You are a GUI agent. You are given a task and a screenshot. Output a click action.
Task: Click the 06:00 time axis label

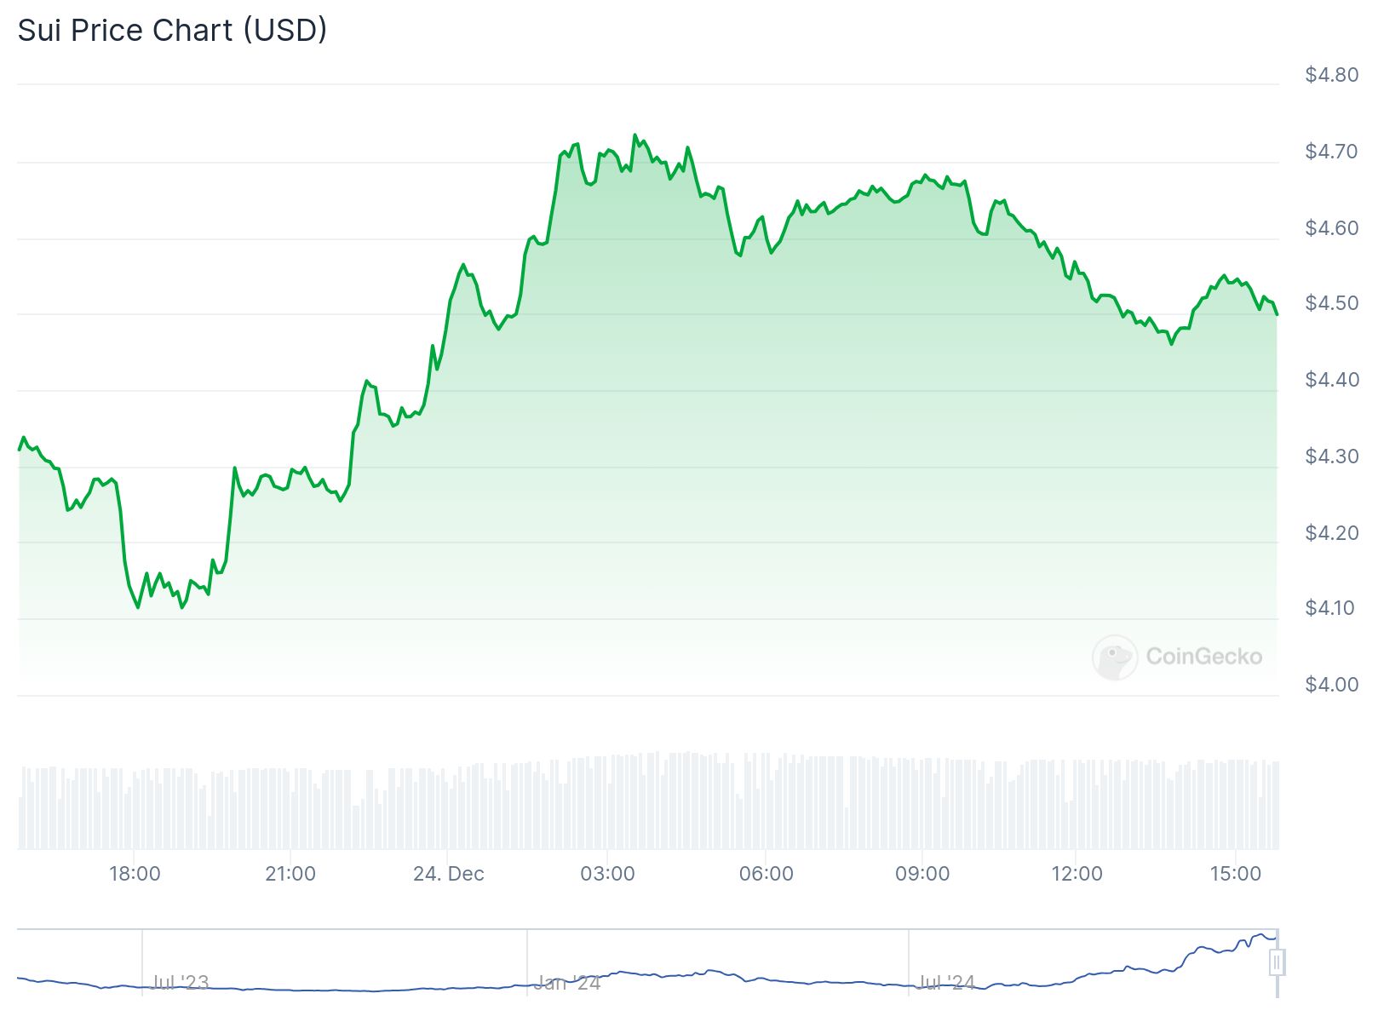766,874
